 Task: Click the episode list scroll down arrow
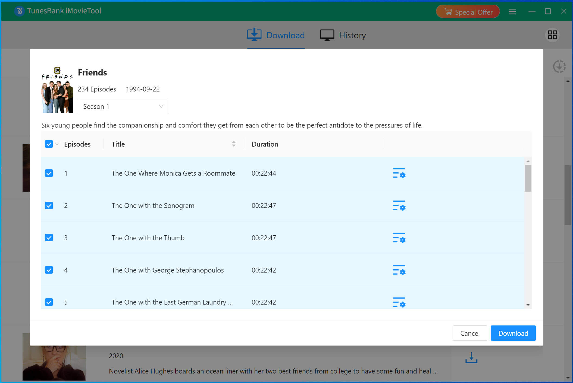click(528, 305)
